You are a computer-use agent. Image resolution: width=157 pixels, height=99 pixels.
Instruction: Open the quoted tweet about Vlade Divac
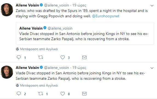[85, 33]
